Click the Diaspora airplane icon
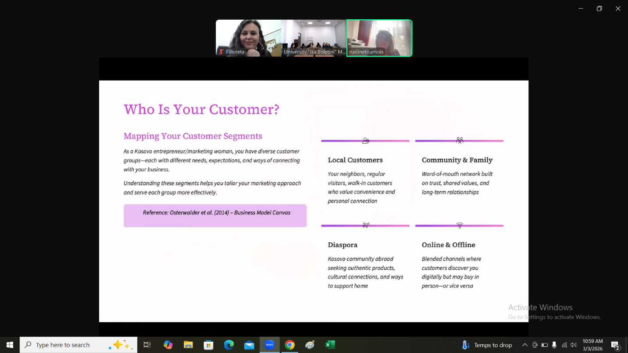This screenshot has width=628, height=353. tap(366, 225)
